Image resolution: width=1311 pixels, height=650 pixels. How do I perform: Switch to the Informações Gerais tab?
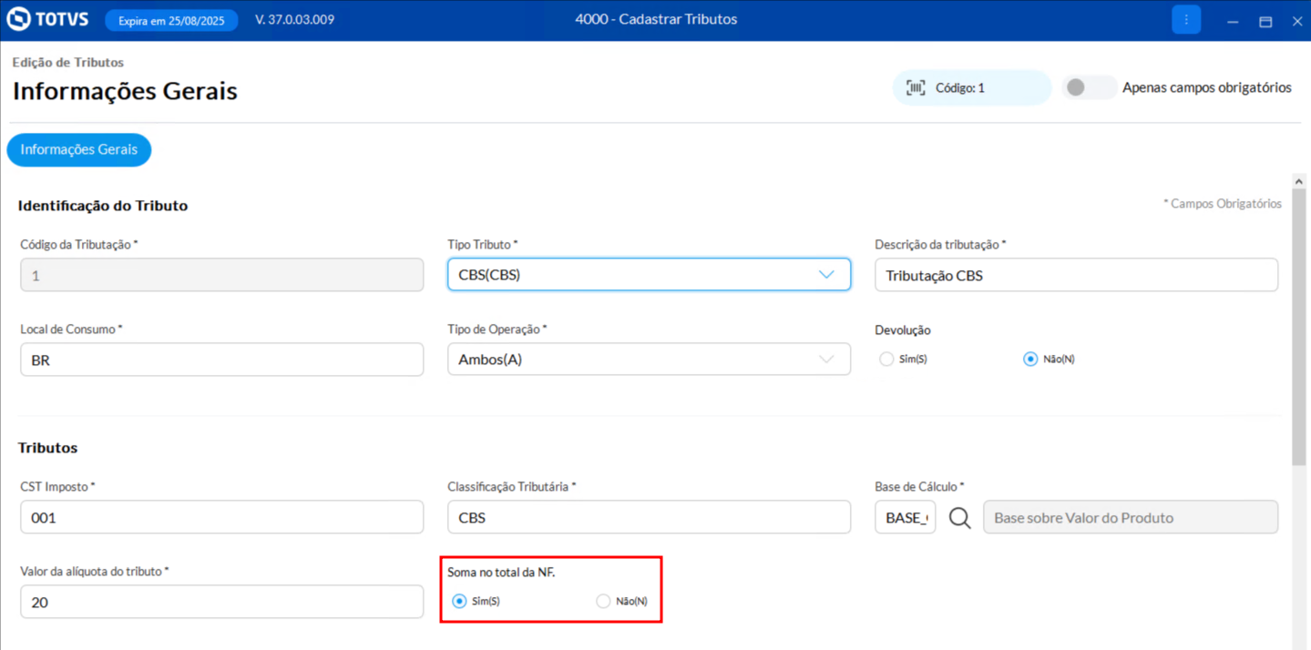[79, 150]
